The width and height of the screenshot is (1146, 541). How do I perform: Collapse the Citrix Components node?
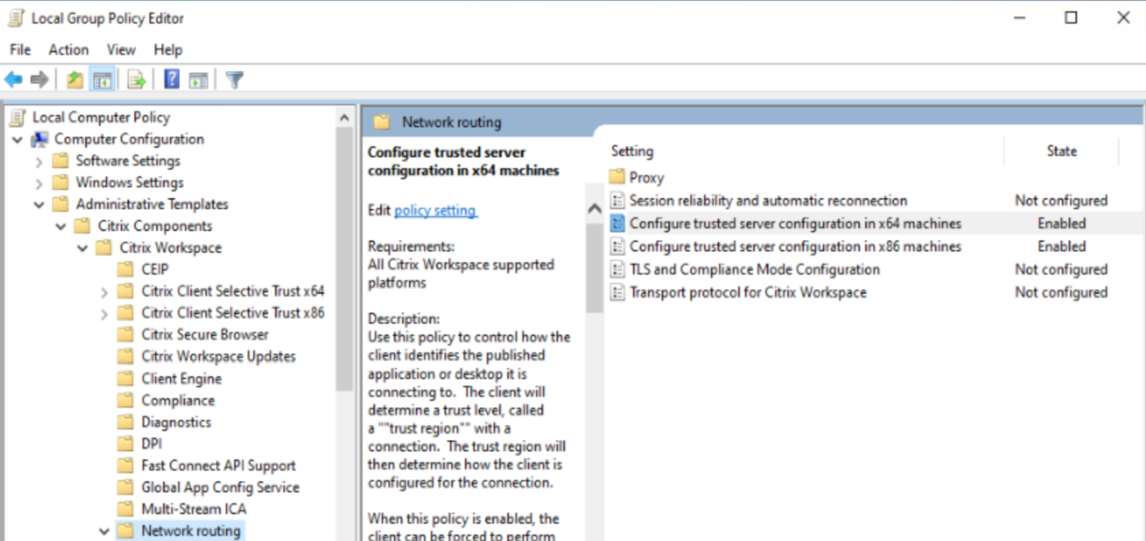[61, 227]
